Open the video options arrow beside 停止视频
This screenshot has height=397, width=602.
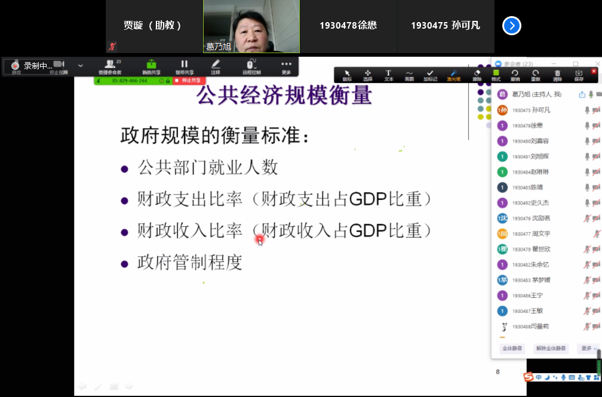(81, 64)
